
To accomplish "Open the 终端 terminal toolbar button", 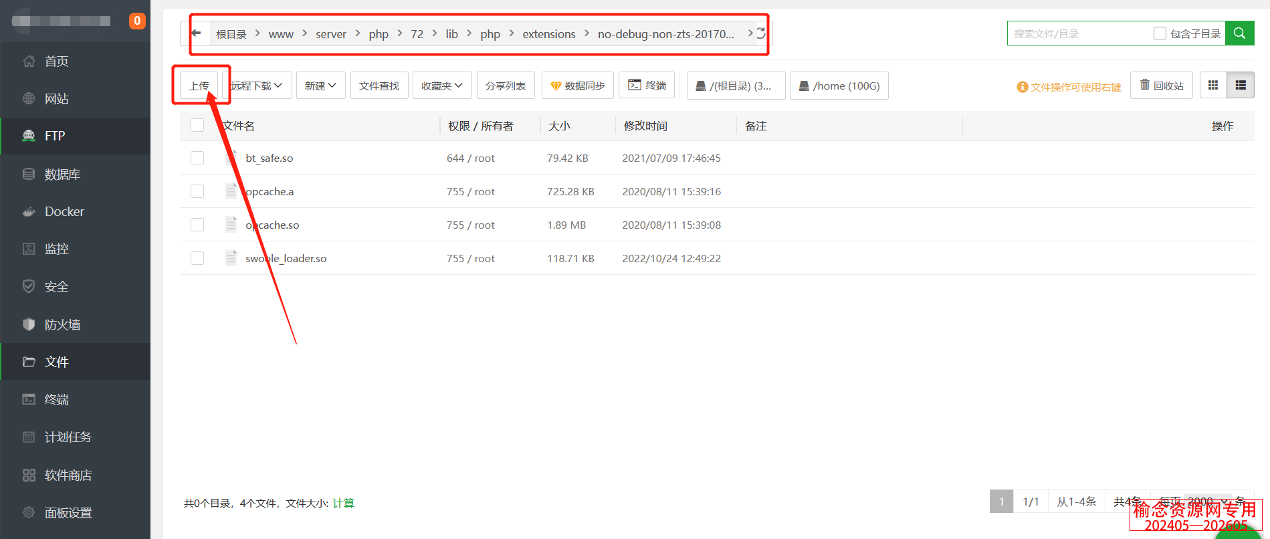I will tap(647, 85).
